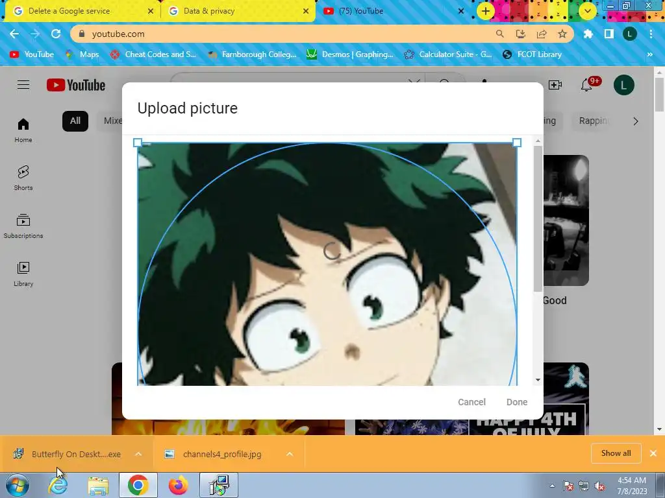Open the taskbar clock and date
This screenshot has height=498, width=665.
click(632, 486)
